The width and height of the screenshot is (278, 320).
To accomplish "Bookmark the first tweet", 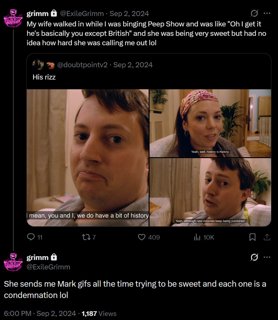I will [252, 237].
